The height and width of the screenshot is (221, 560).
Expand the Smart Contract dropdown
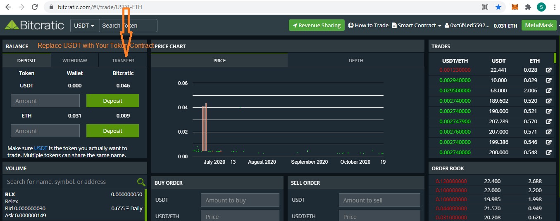(416, 26)
